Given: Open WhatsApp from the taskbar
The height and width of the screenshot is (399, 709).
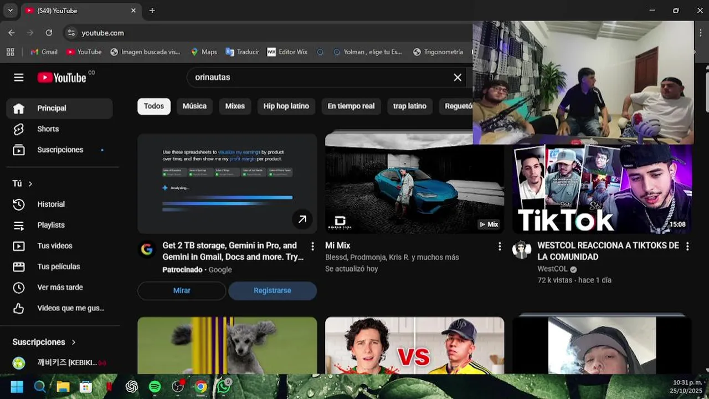Looking at the screenshot, I should point(224,387).
